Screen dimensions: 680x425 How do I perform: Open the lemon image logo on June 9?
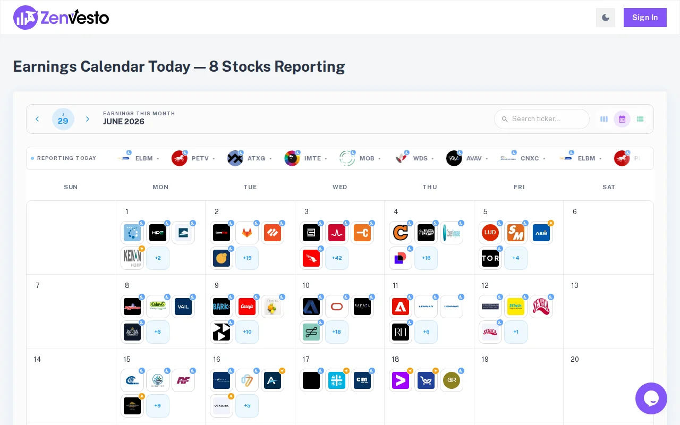point(273,307)
